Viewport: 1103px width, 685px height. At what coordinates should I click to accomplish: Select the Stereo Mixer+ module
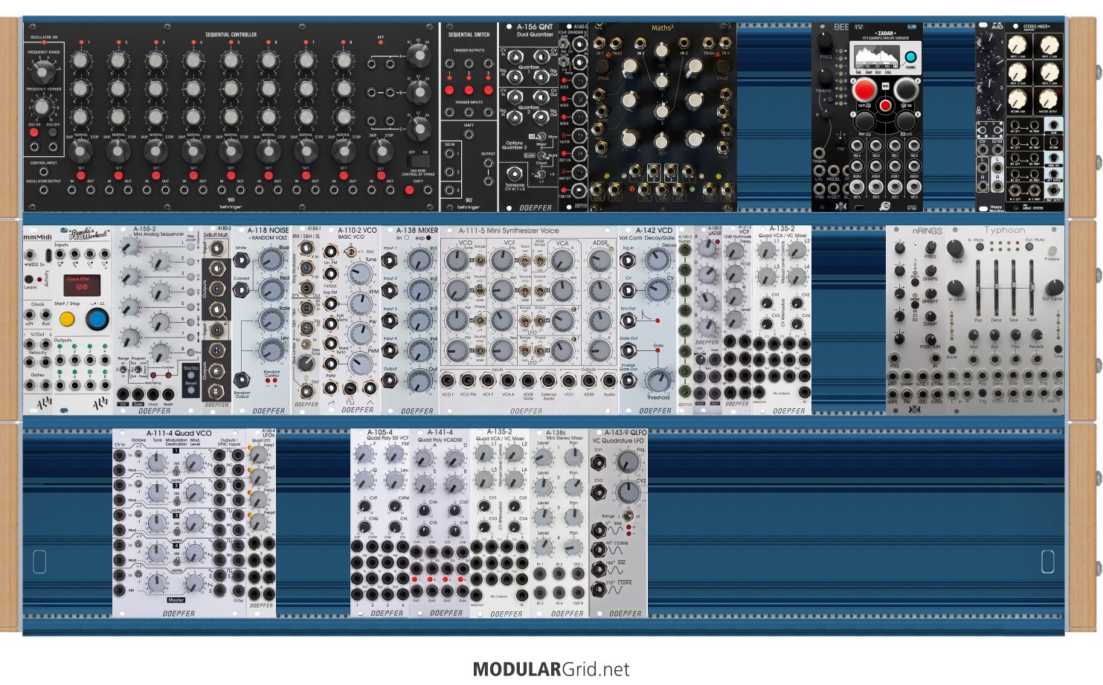(1035, 118)
